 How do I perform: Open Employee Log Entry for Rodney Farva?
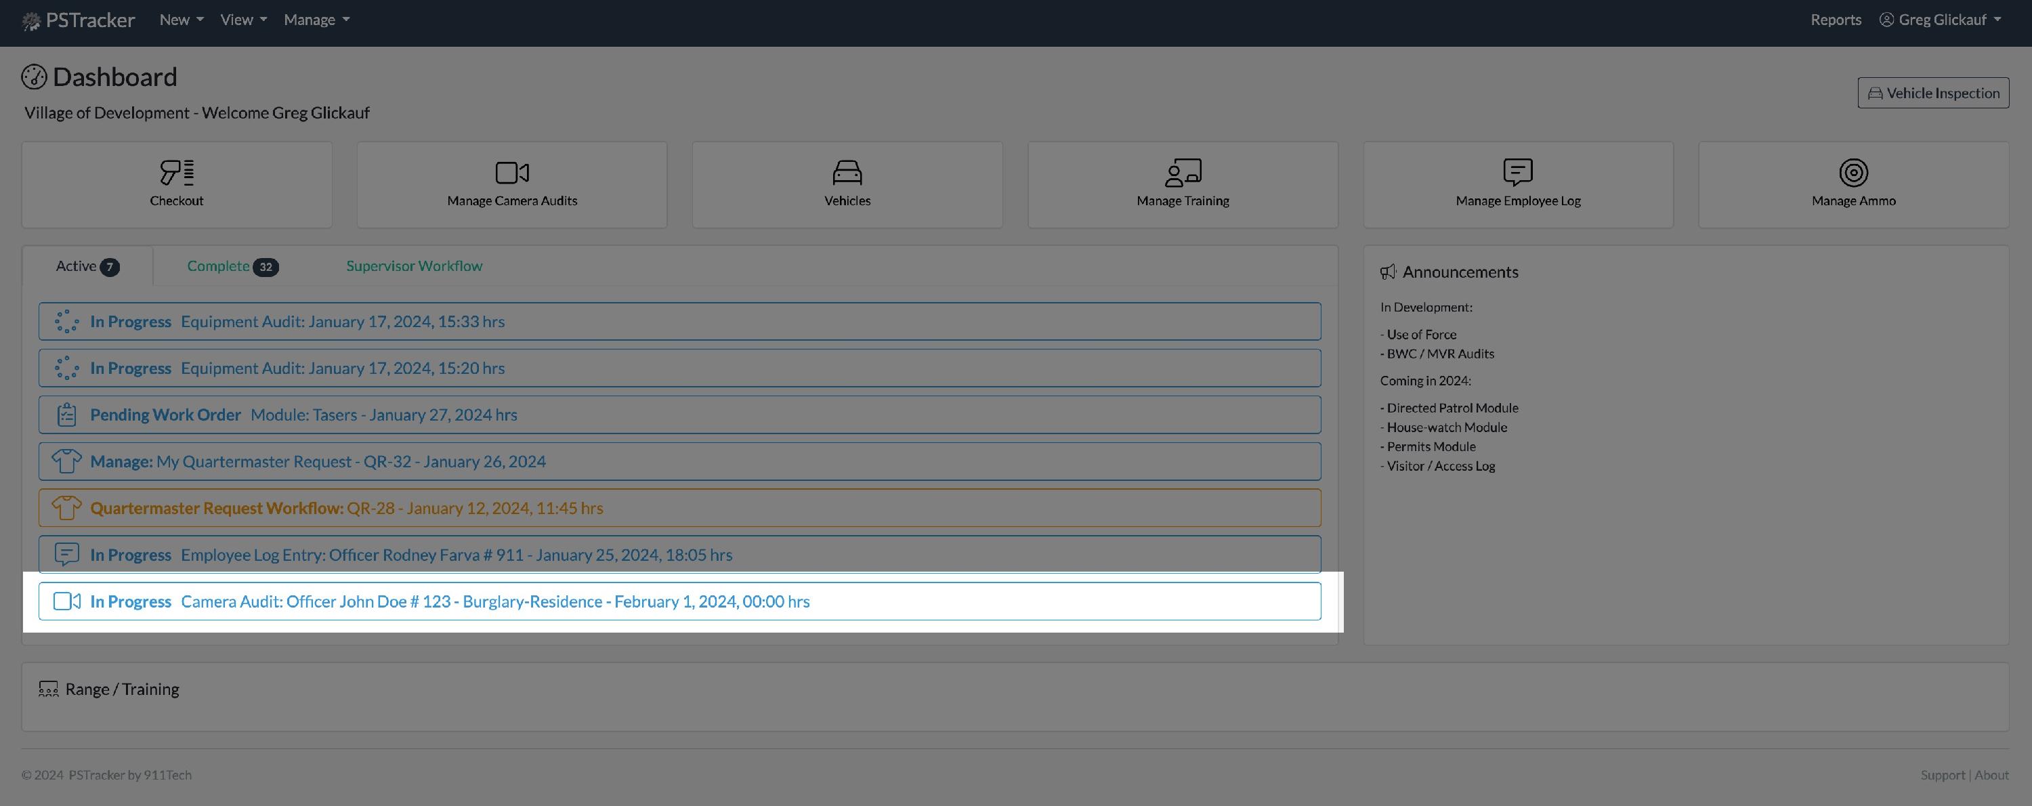point(680,553)
